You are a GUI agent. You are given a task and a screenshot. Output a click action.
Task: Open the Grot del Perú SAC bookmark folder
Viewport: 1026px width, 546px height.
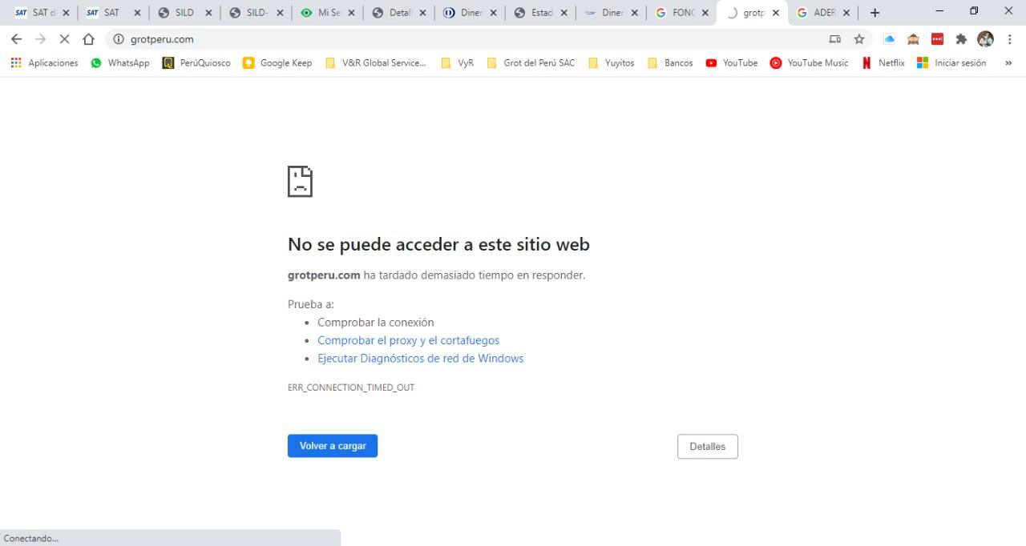click(531, 63)
